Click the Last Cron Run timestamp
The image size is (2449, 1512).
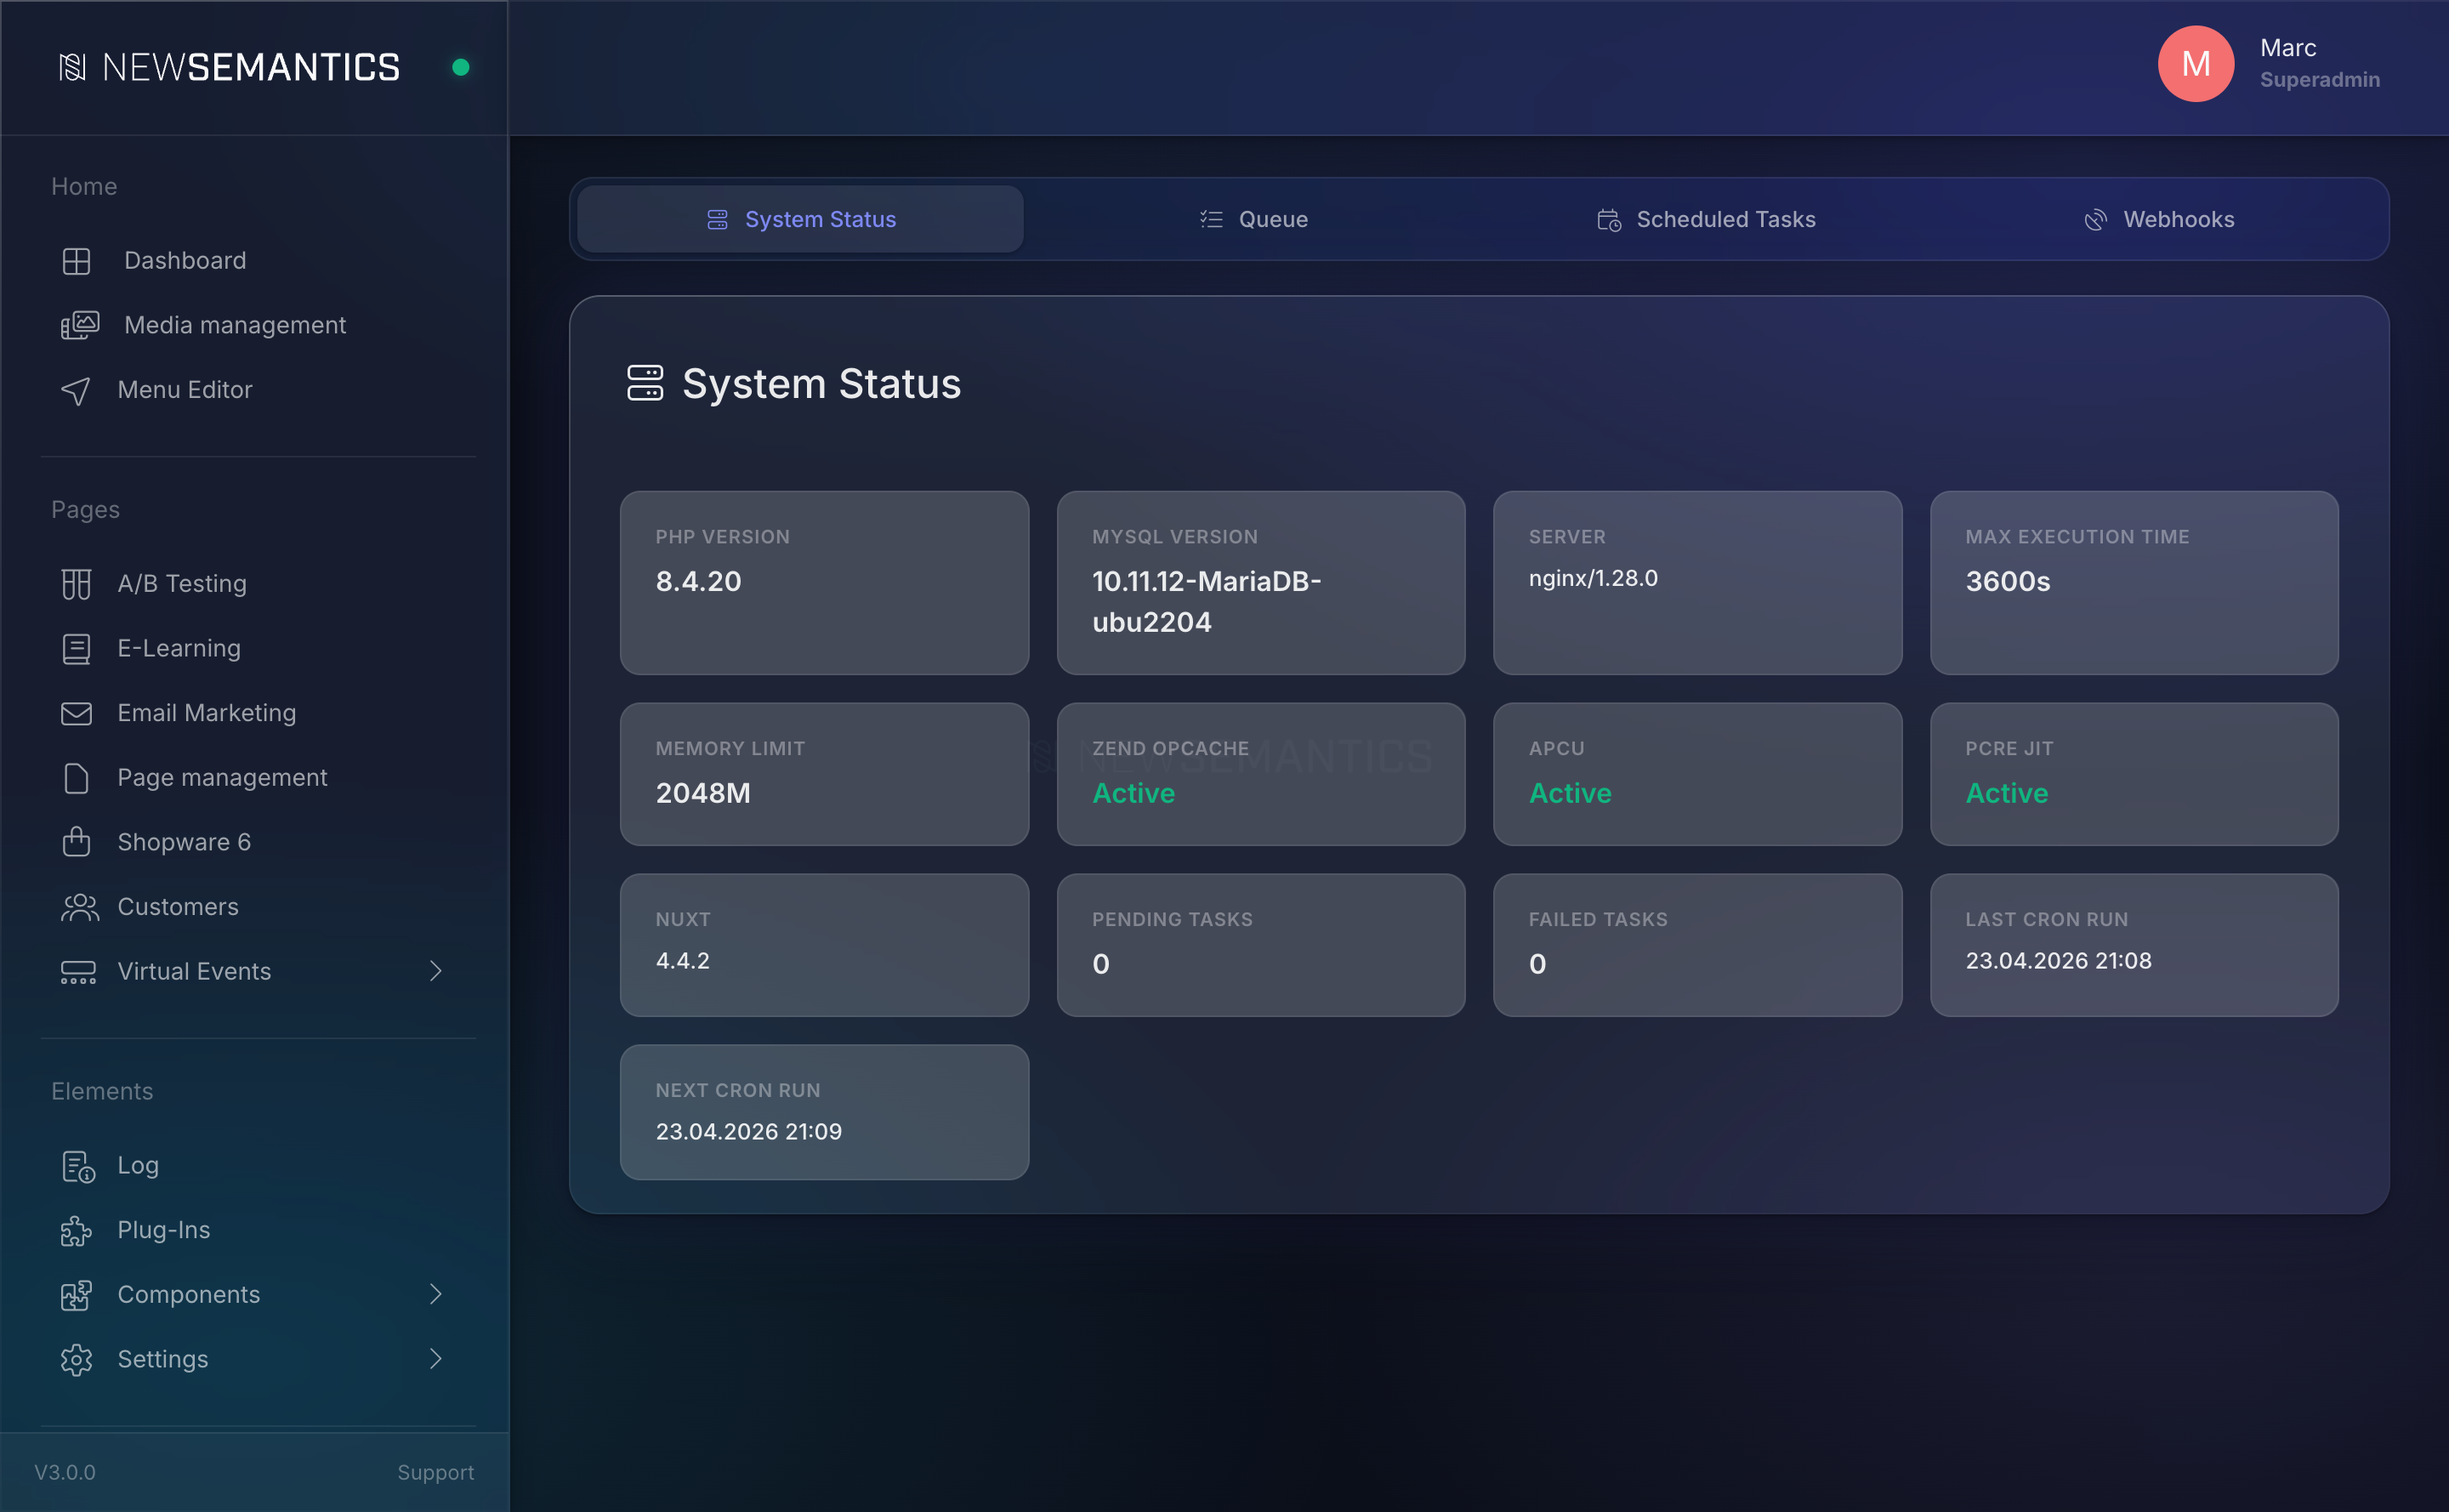click(x=2058, y=961)
